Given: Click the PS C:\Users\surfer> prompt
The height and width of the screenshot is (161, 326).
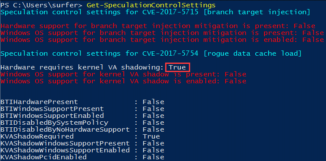Looking at the screenshot, I should pyautogui.click(x=41, y=5).
